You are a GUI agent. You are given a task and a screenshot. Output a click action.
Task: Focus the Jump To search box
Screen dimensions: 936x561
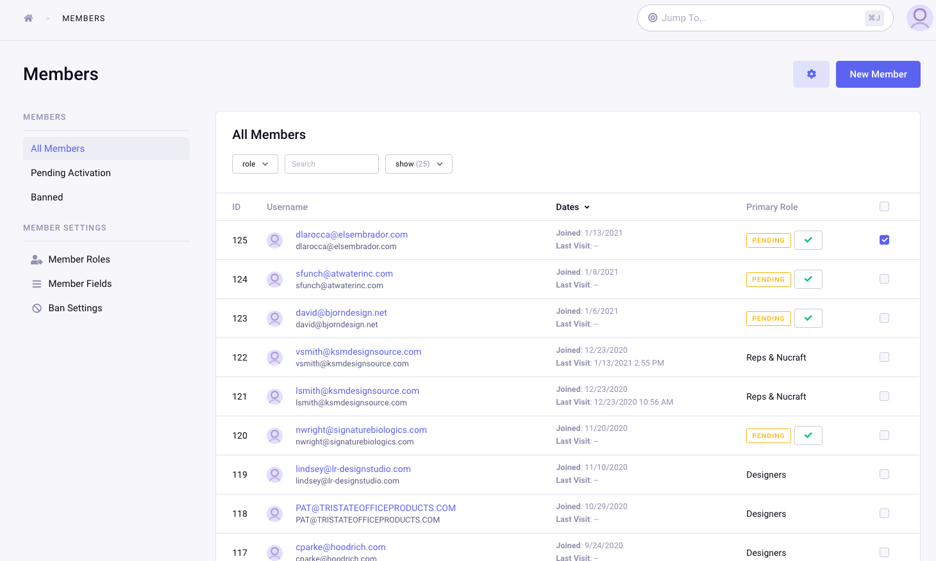[765, 18]
